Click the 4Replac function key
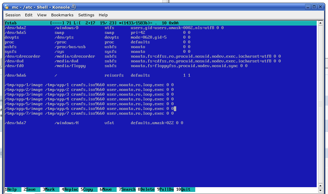 [70, 190]
